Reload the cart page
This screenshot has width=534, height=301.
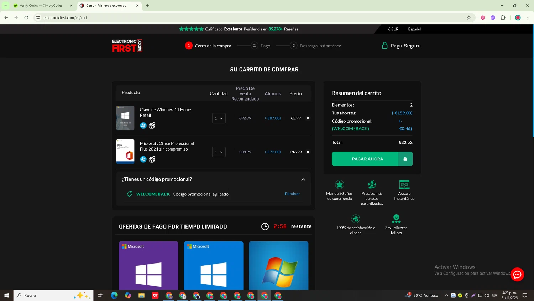pos(26,17)
